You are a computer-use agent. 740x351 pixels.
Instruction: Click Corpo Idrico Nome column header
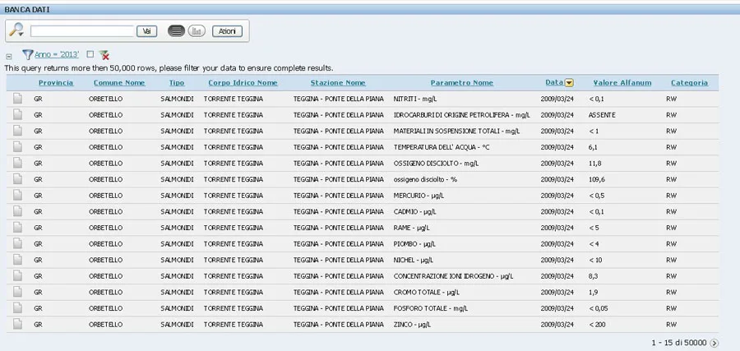point(243,82)
